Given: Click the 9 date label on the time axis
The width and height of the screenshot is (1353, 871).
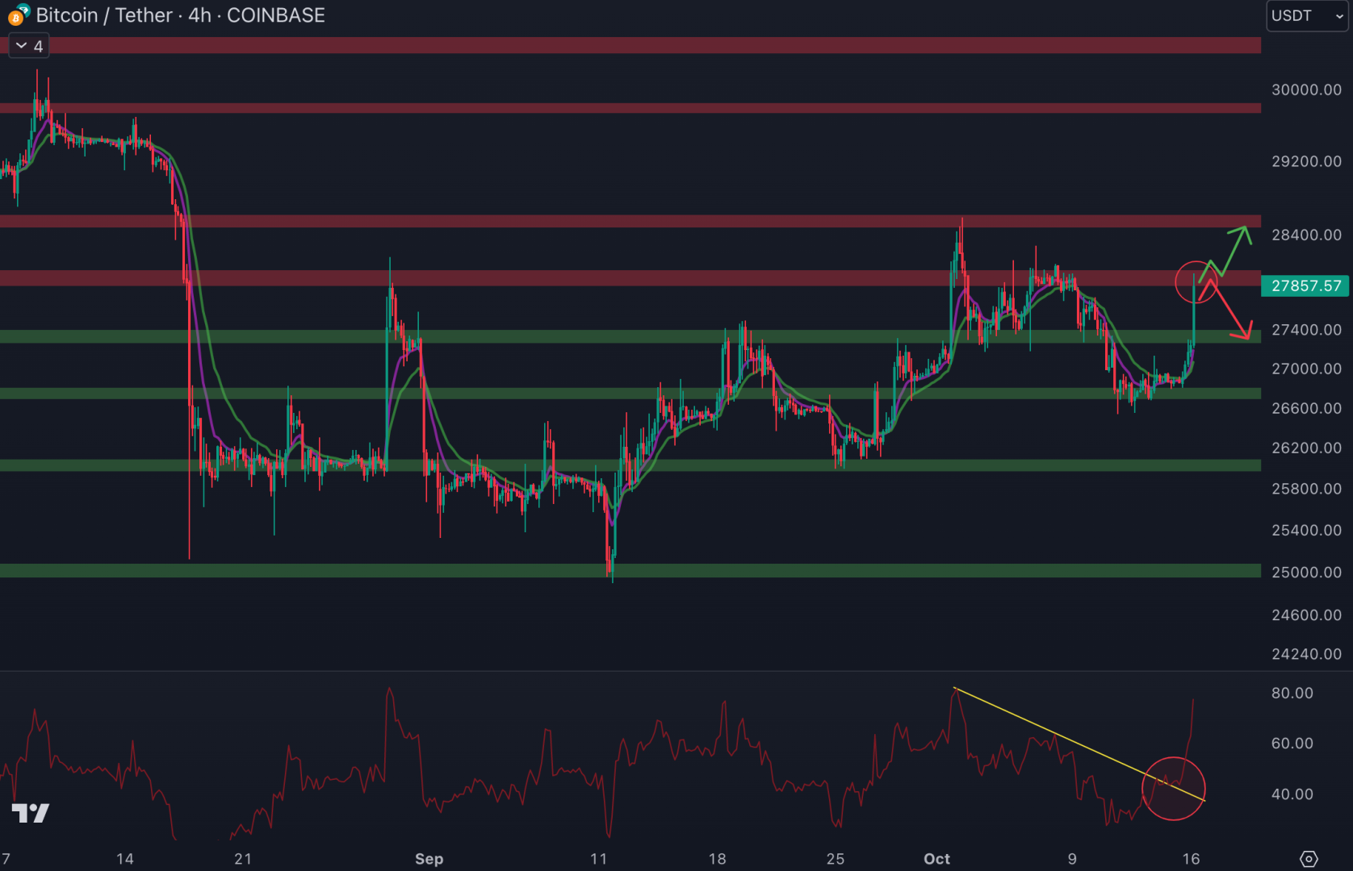Looking at the screenshot, I should tap(1072, 859).
